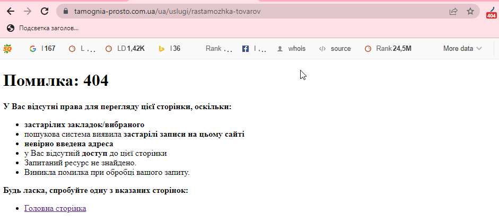
Task: Click the forward navigation arrow
Action: pos(28,12)
